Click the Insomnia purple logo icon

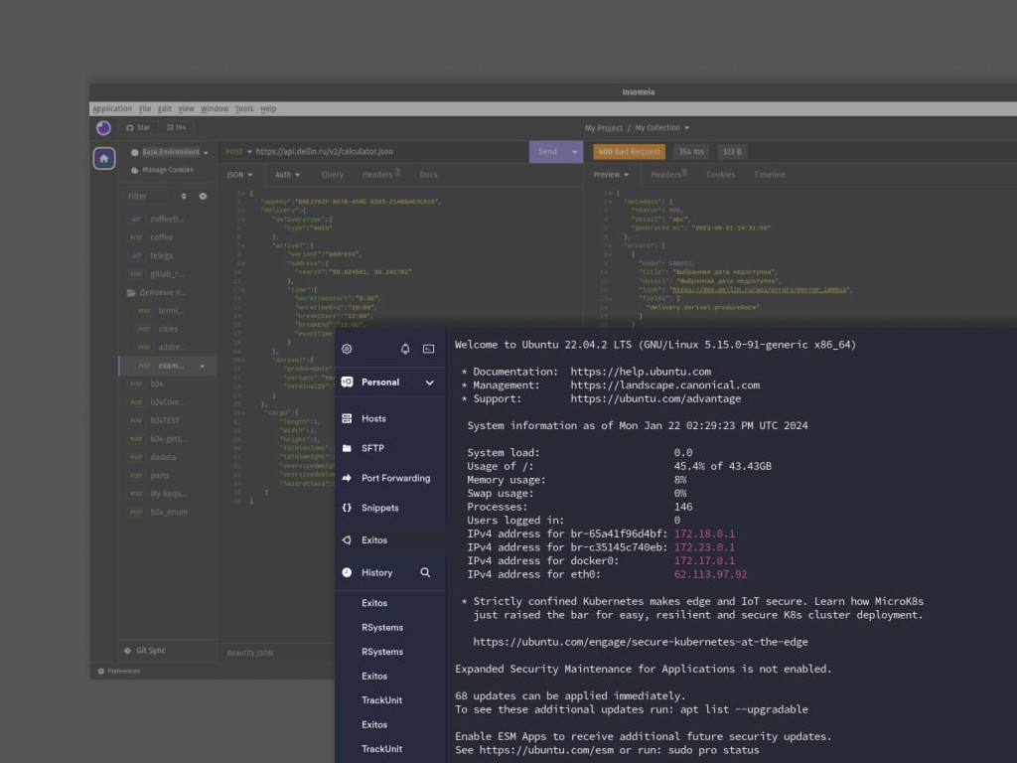click(x=104, y=128)
